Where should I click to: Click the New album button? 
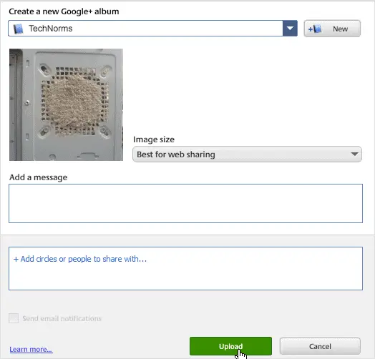pyautogui.click(x=332, y=29)
